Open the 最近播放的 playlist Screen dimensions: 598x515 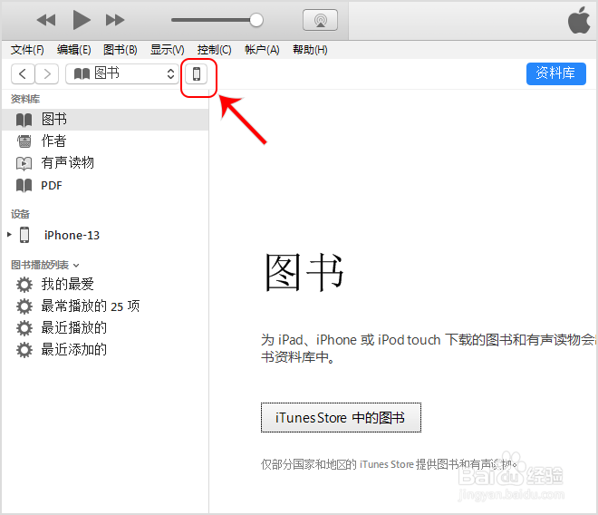click(105, 328)
